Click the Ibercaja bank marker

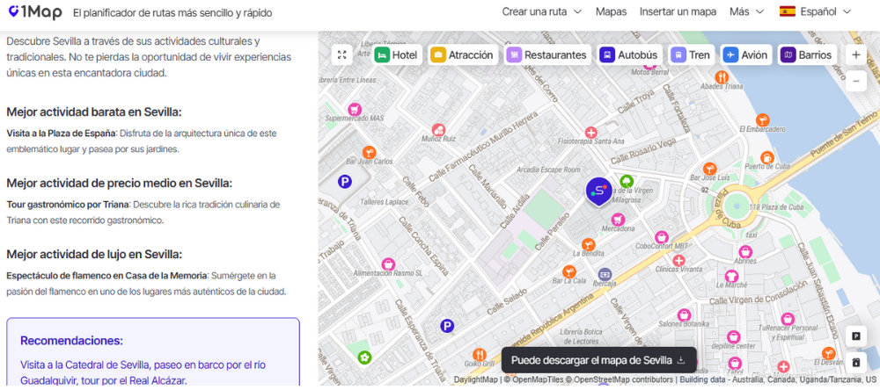pyautogui.click(x=605, y=274)
